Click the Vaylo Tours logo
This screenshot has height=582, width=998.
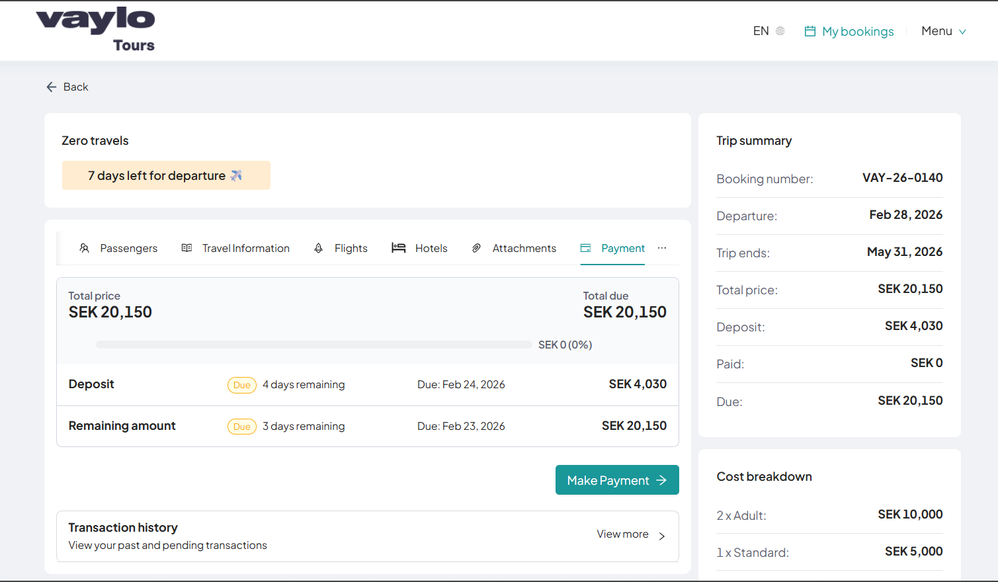[x=95, y=28]
